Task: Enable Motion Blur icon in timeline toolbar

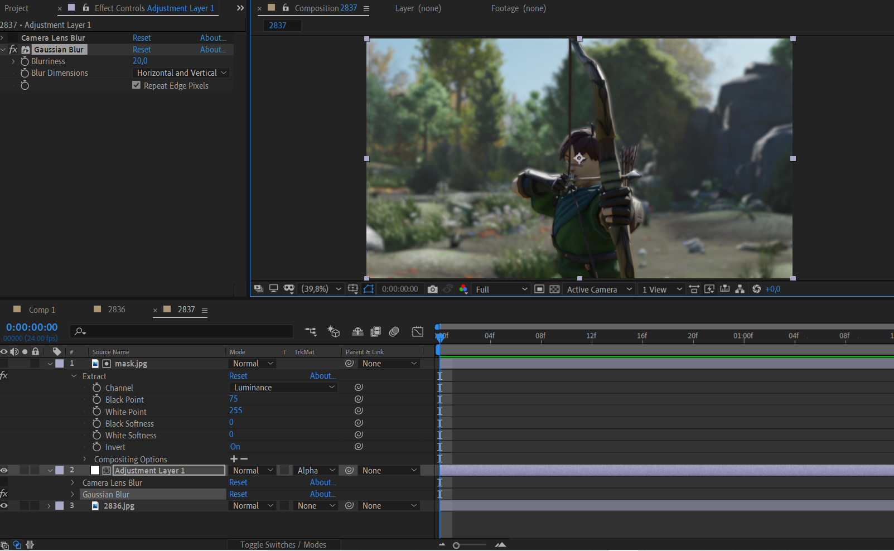Action: click(394, 332)
